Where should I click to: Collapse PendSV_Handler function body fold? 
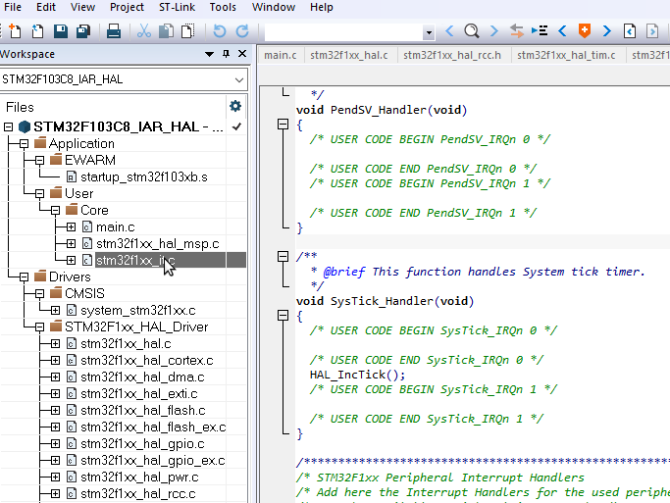point(283,125)
